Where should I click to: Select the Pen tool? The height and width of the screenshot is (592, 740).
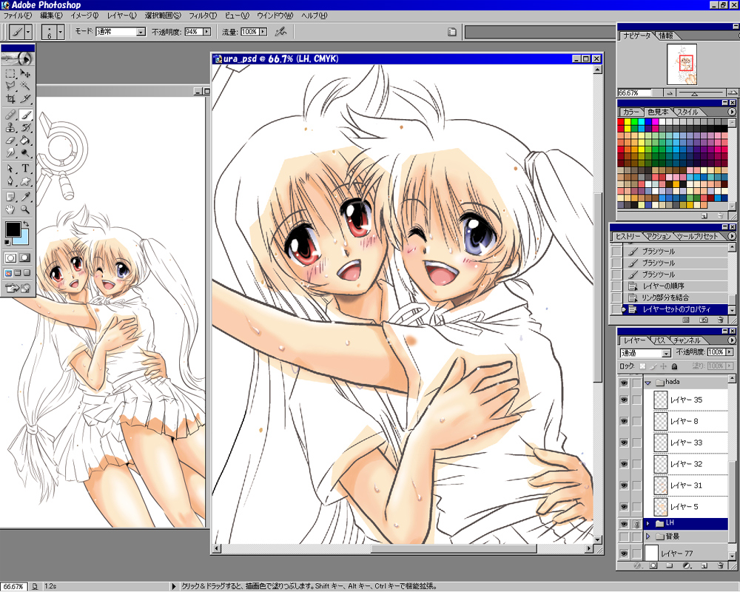[x=10, y=181]
